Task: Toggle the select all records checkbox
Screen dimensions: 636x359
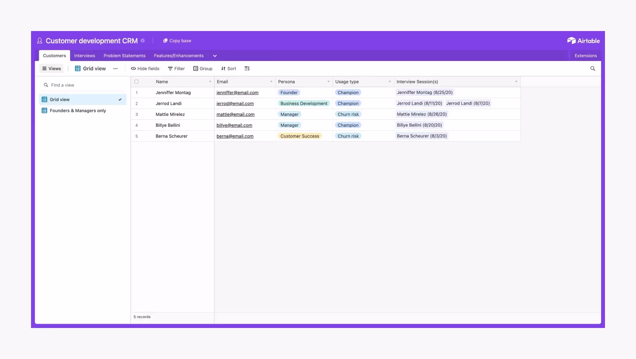Action: pyautogui.click(x=137, y=82)
